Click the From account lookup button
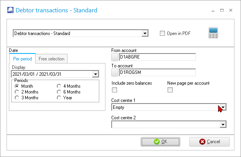 (x=115, y=57)
